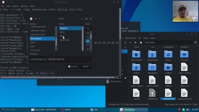This screenshot has width=199, height=112.
Task: Select the .Xauthority file icon
Action: pos(152,93)
